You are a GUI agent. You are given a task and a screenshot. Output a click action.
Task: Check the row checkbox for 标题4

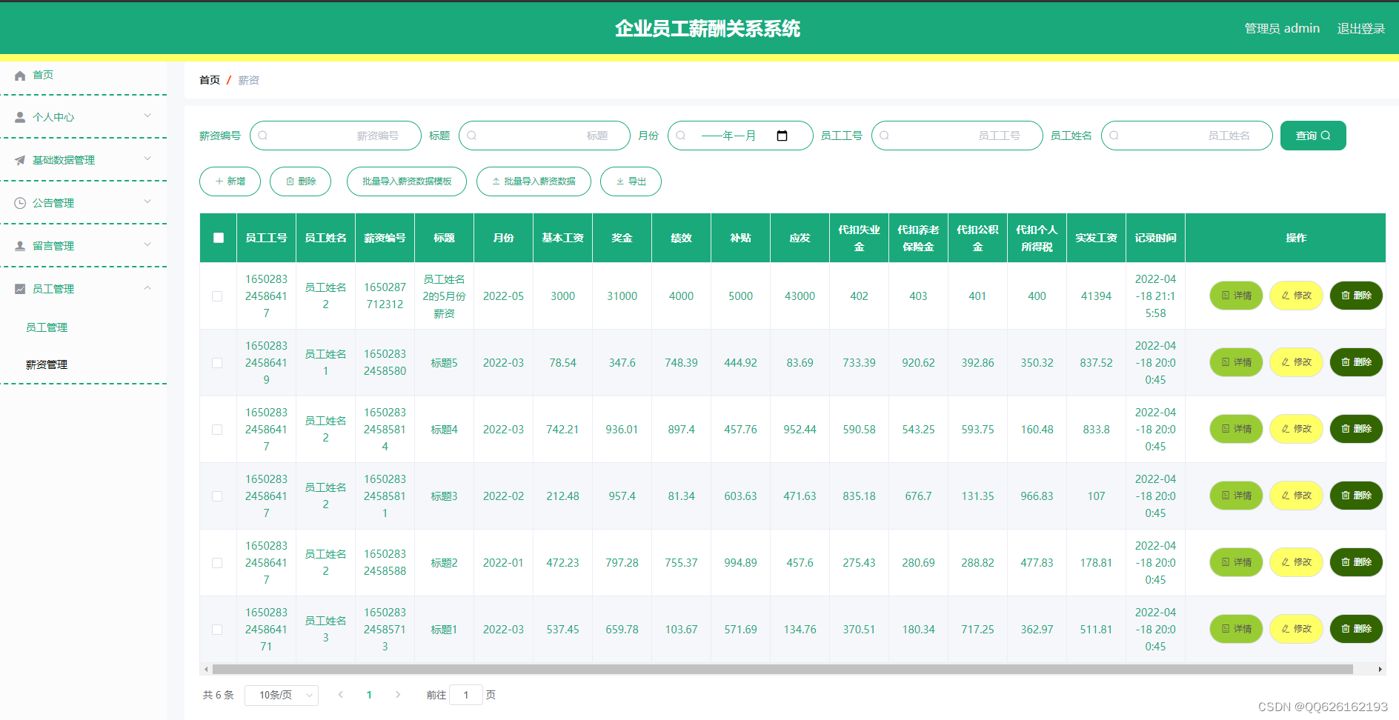click(x=217, y=430)
